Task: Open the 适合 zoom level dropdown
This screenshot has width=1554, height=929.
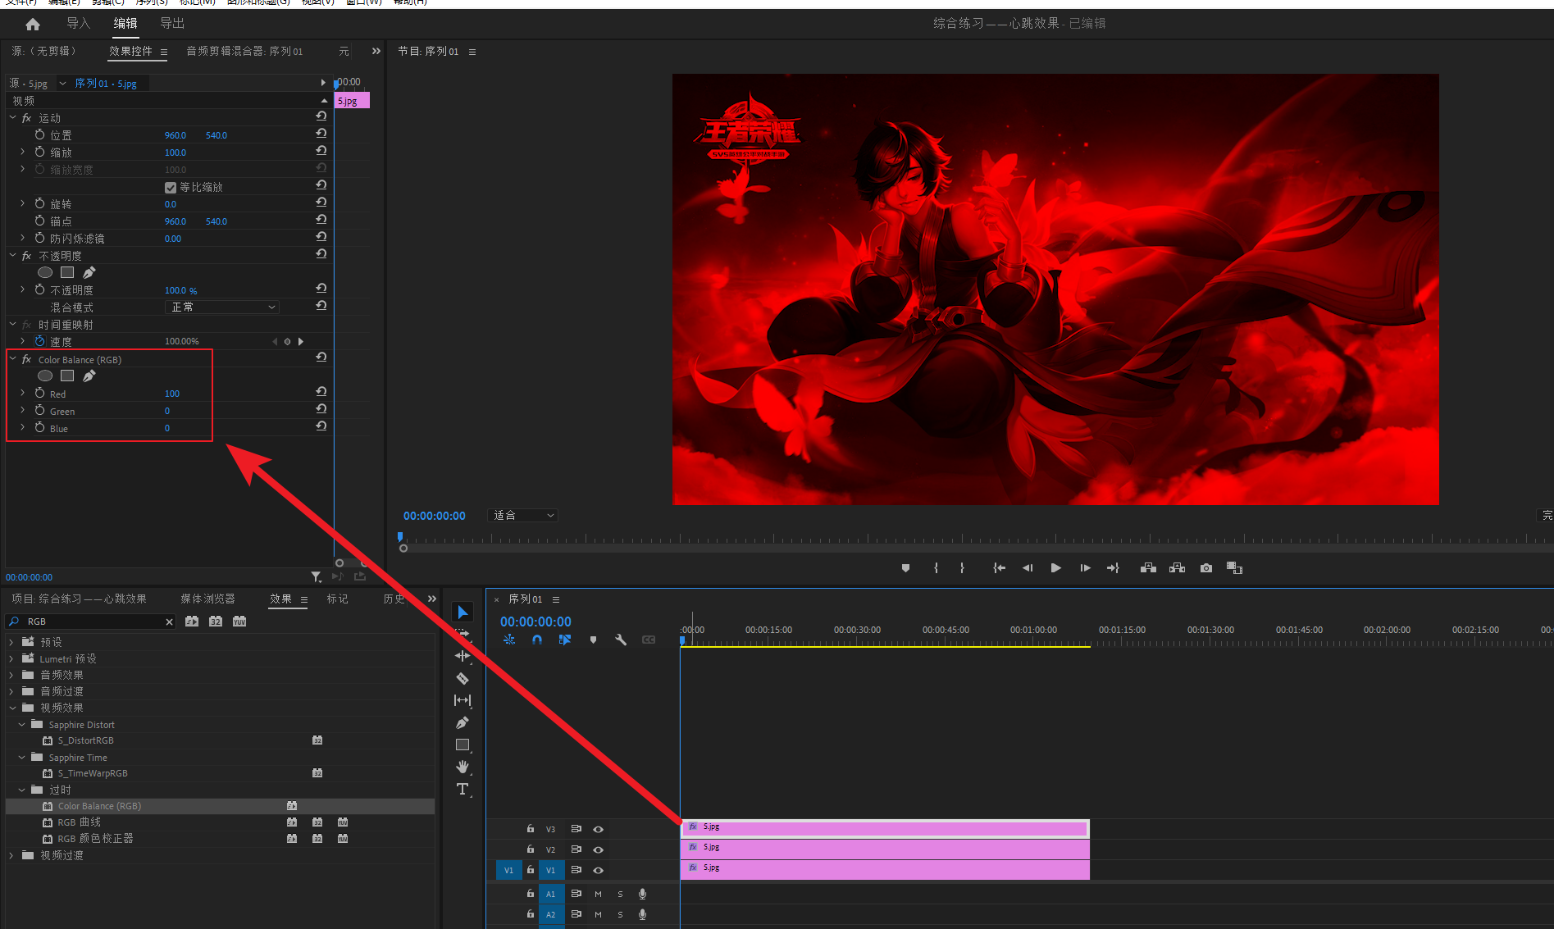Action: coord(523,516)
